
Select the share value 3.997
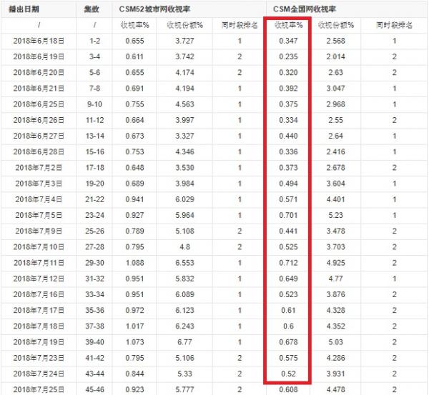point(185,120)
